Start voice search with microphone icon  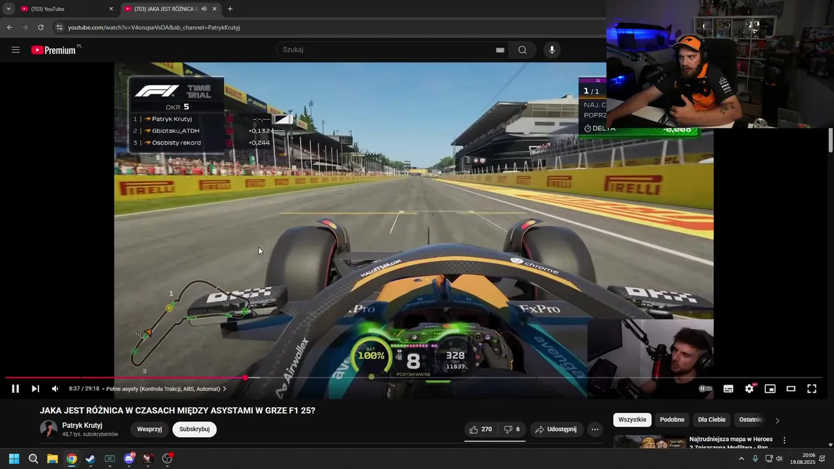[x=552, y=50]
